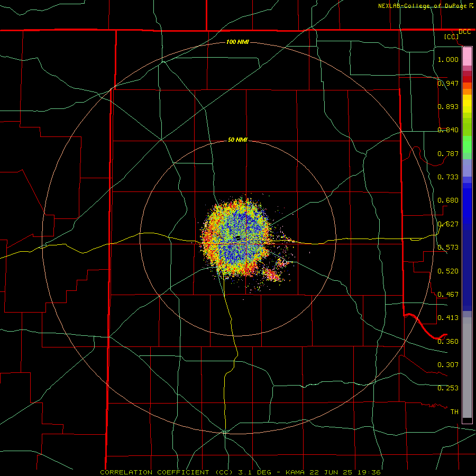476x476 pixels.
Task: Select the 0.253 scale value
Action: point(448,388)
